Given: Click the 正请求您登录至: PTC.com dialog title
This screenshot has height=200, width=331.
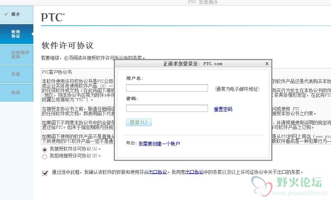Looking at the screenshot, I should pyautogui.click(x=193, y=64).
